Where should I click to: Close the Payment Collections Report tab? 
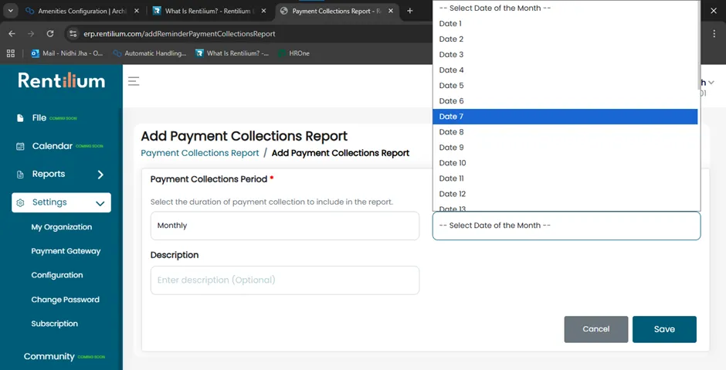pyautogui.click(x=391, y=11)
